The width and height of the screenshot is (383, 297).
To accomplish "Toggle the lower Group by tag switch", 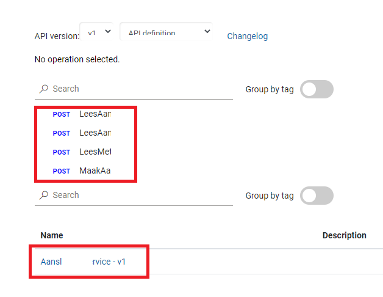I will [317, 196].
